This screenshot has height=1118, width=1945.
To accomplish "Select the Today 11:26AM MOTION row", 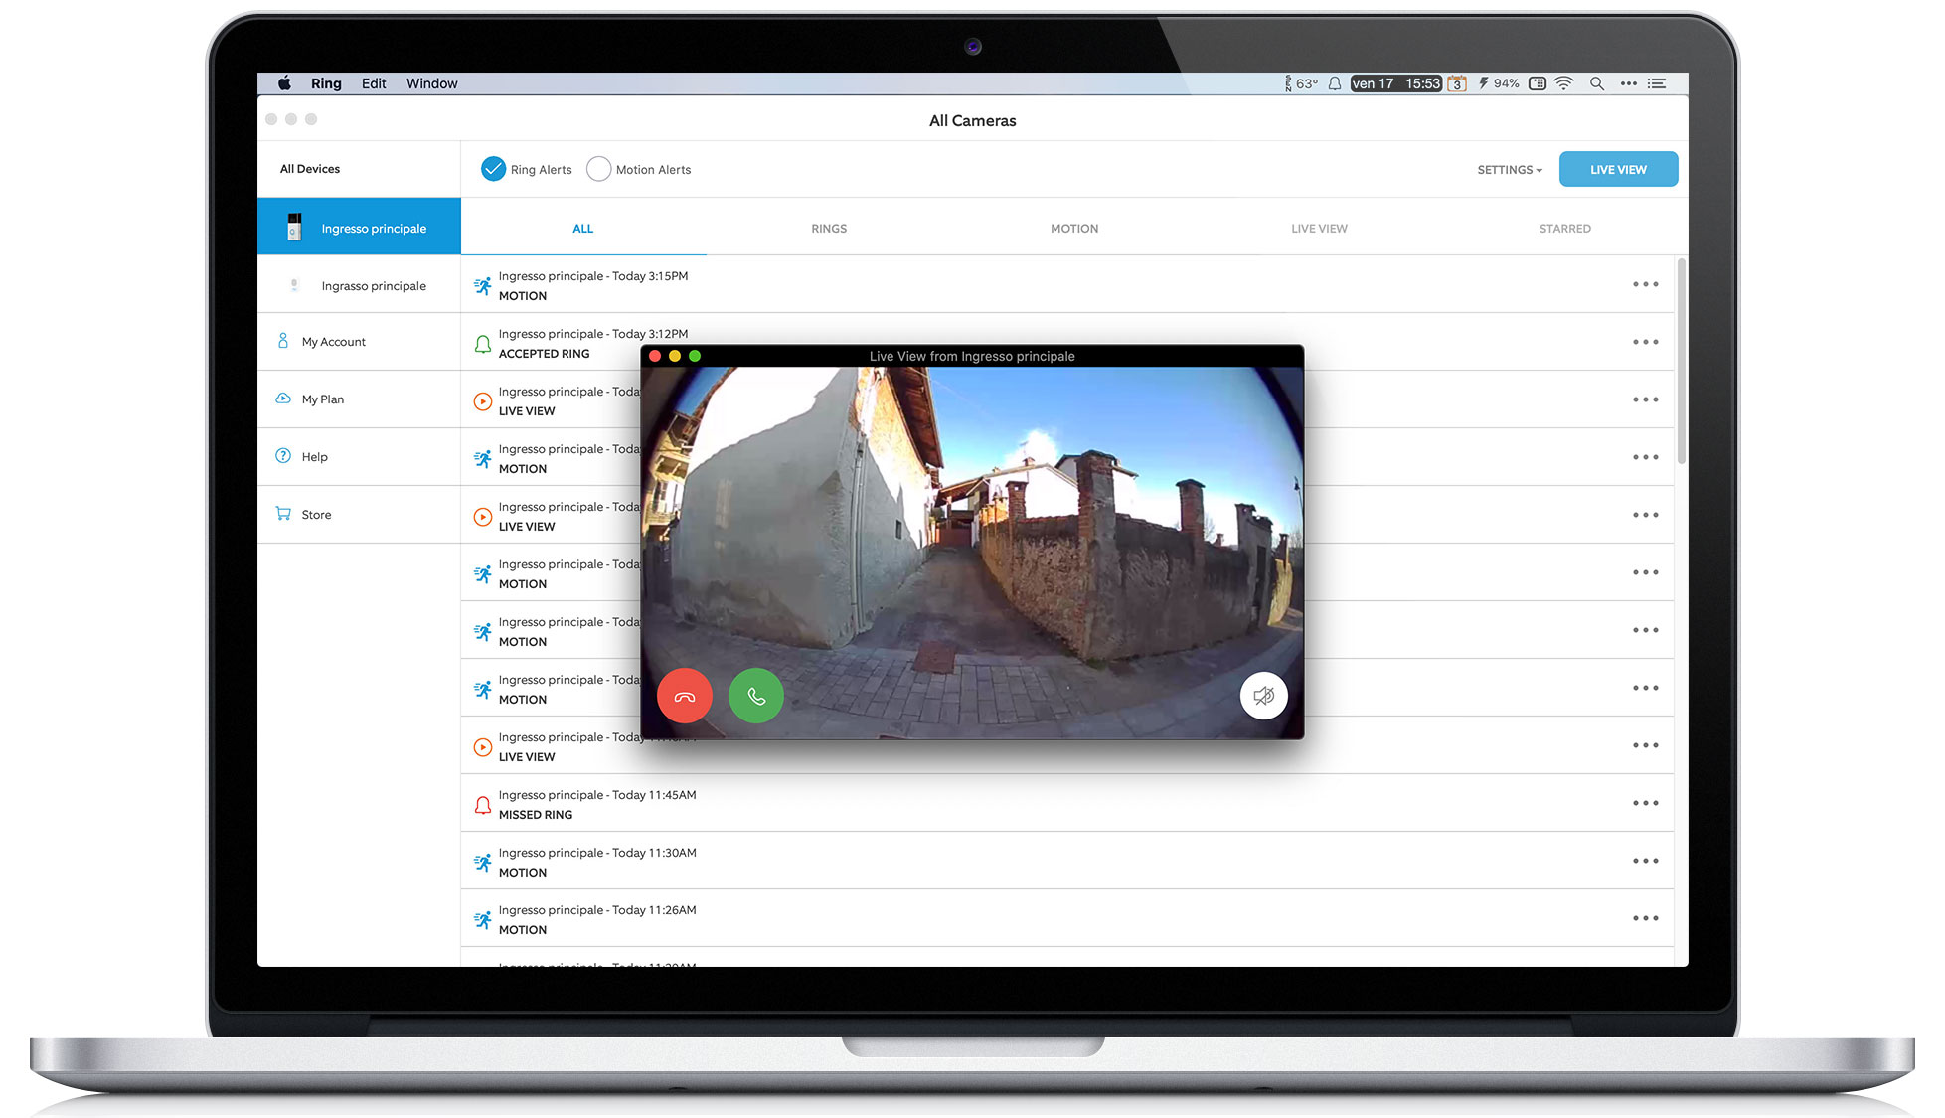I will [1066, 919].
